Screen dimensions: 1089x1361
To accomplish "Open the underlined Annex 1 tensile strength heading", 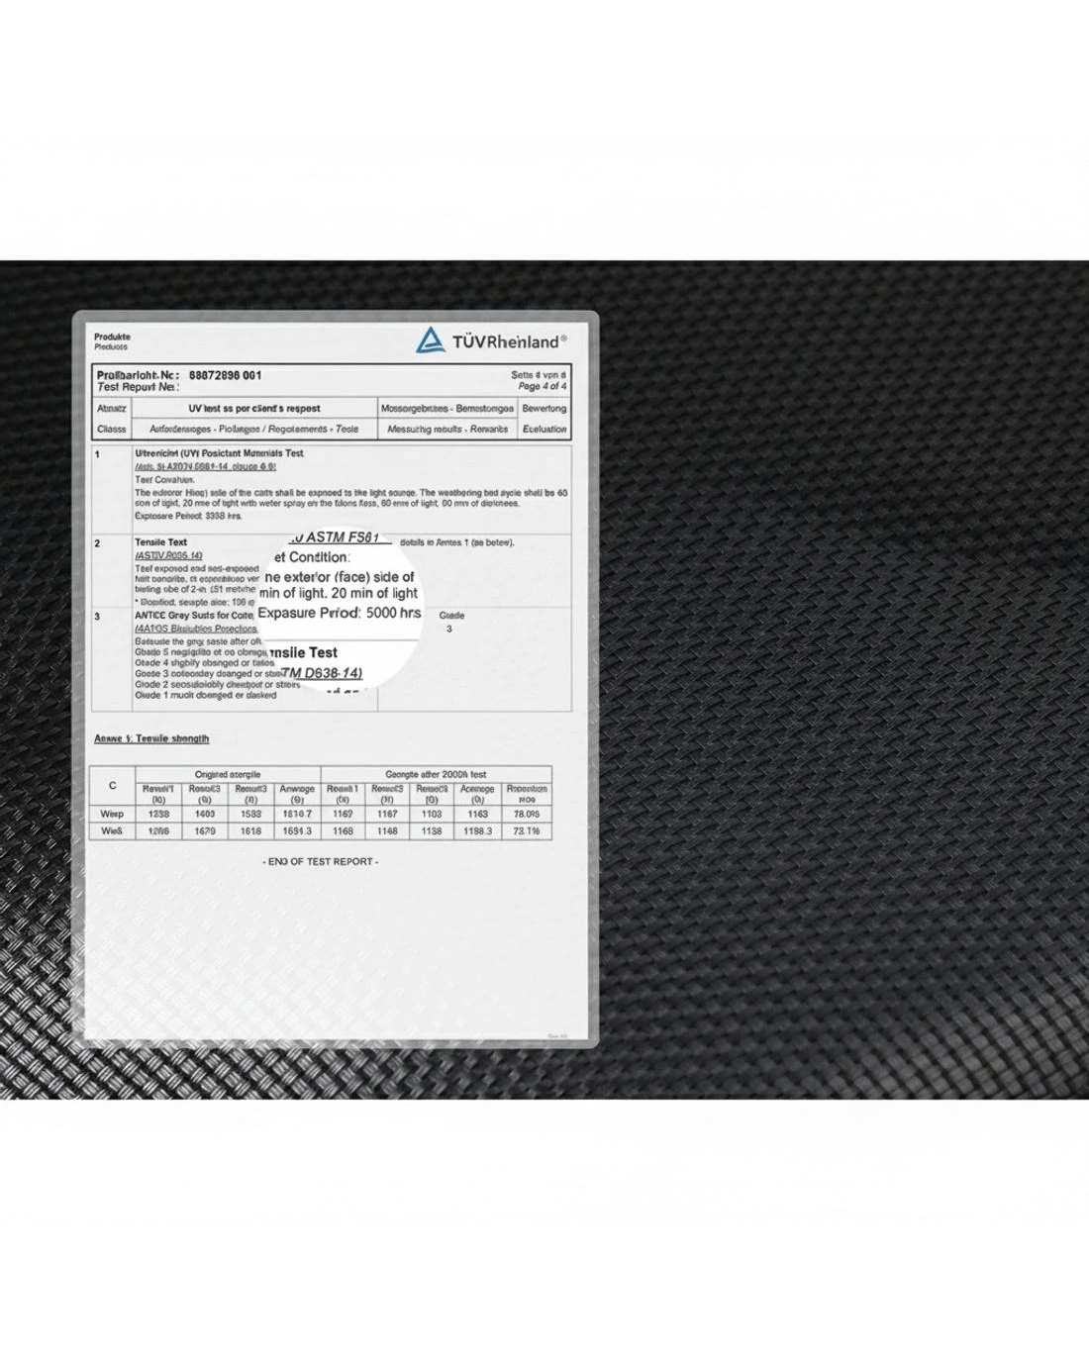I will point(151,738).
